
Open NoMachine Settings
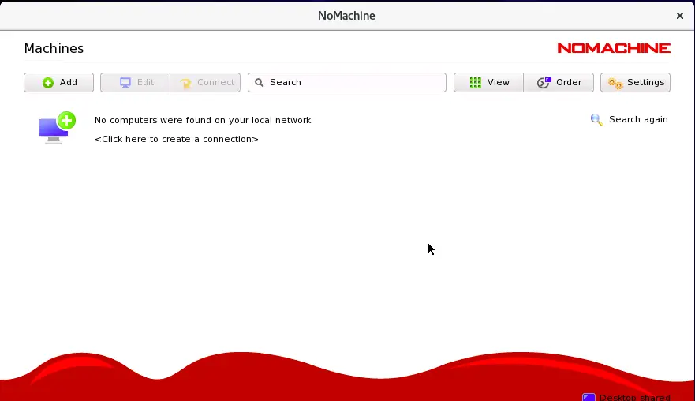click(635, 83)
